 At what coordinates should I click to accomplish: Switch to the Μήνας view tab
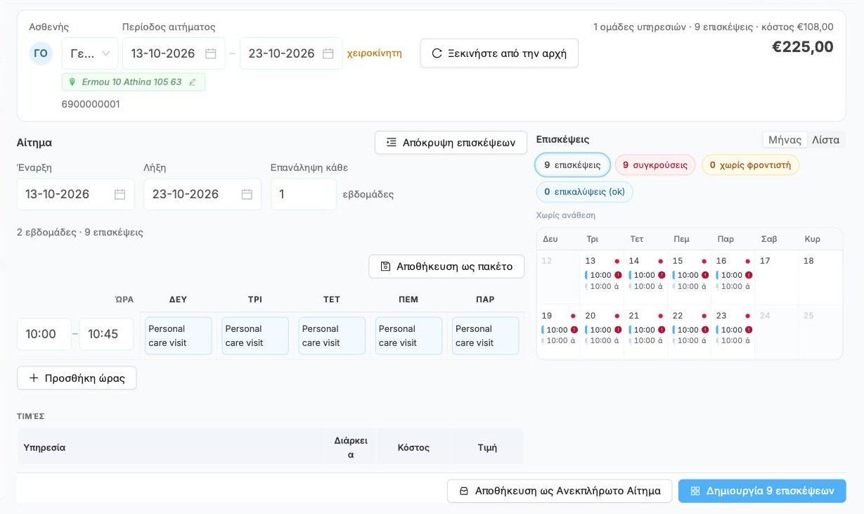(x=785, y=140)
